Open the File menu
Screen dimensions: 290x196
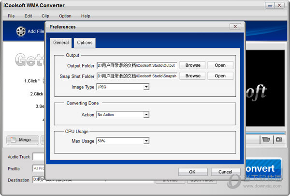[x=11, y=16]
